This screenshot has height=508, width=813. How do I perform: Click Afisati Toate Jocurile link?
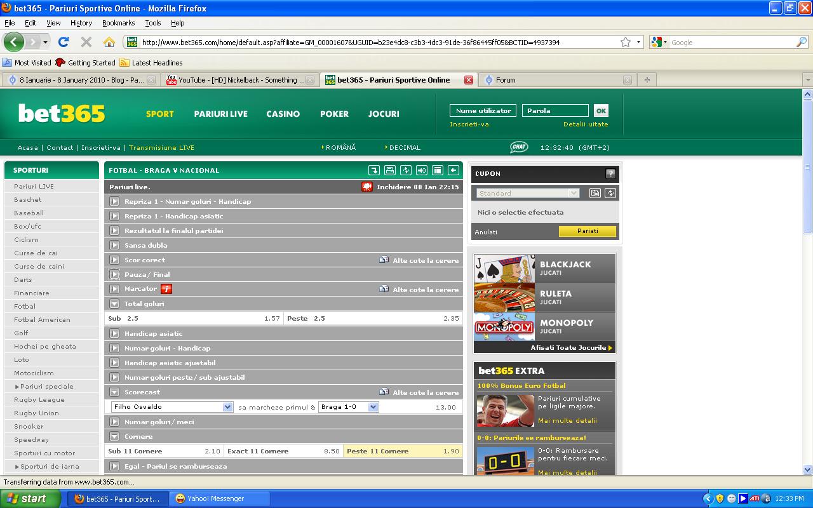572,348
